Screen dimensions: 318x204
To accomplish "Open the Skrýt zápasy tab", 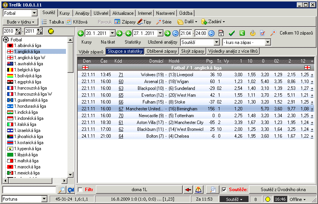I will (x=193, y=51).
